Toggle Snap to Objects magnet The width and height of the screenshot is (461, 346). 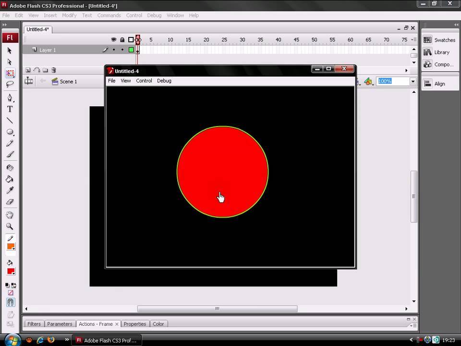[10, 302]
